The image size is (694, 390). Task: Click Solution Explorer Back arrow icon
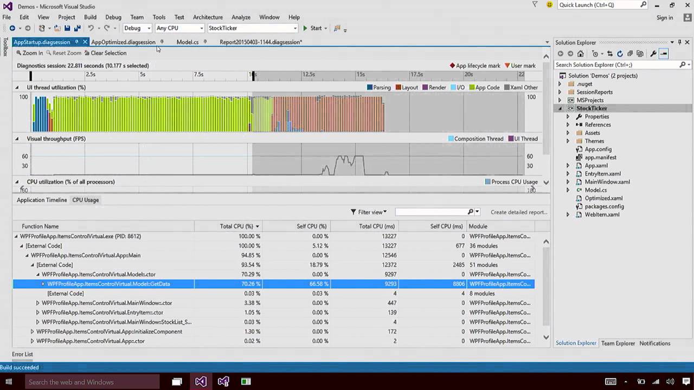[x=561, y=54]
